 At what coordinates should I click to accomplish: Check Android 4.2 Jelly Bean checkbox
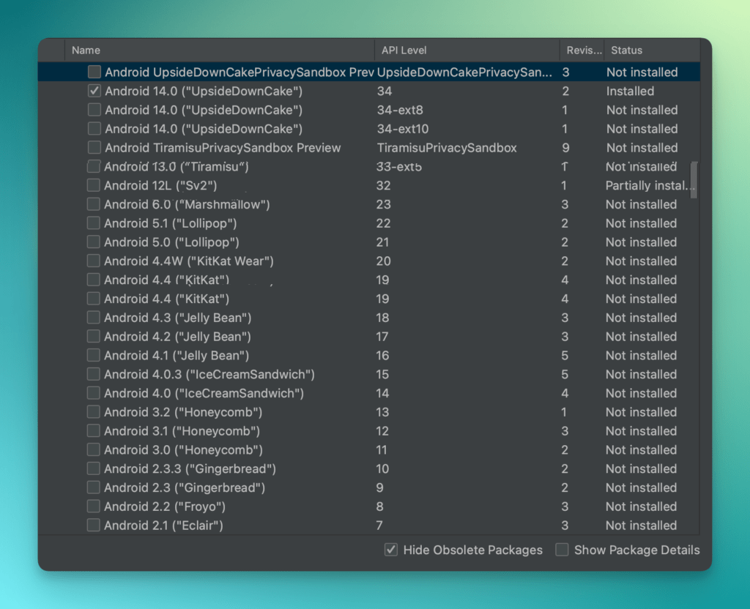(94, 336)
